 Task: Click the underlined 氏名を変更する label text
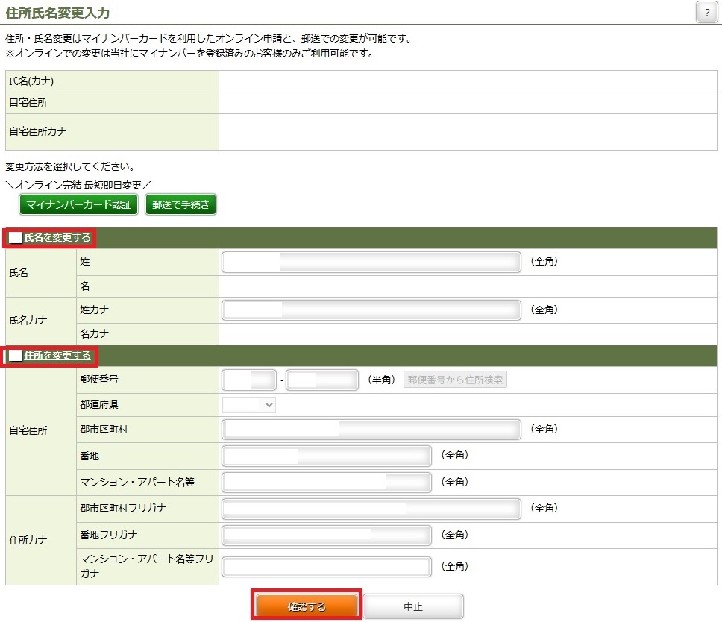coord(57,238)
